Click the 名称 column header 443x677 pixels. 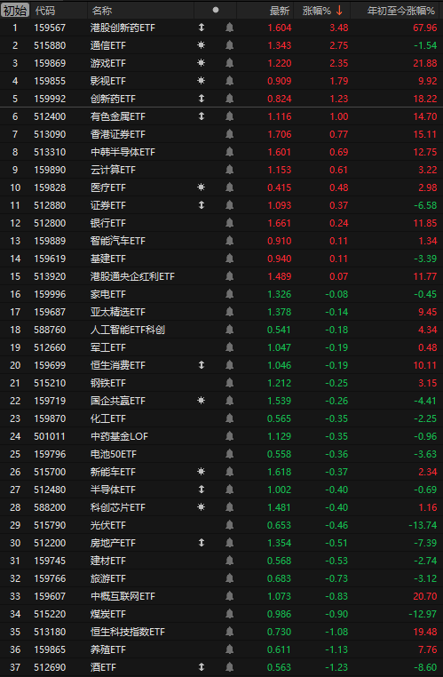coord(102,11)
